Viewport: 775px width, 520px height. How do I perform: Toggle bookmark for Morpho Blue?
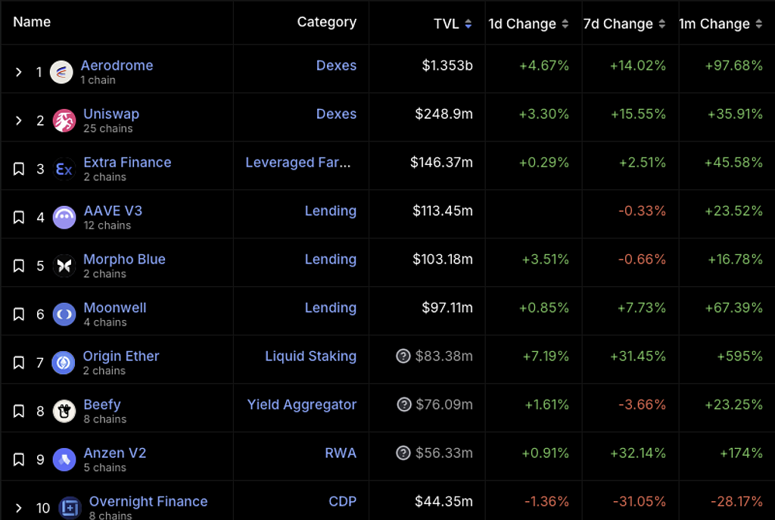click(19, 266)
